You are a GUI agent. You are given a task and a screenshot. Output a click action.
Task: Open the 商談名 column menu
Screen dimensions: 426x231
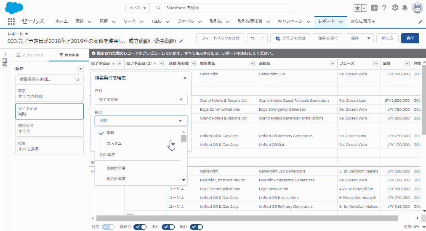(x=332, y=64)
